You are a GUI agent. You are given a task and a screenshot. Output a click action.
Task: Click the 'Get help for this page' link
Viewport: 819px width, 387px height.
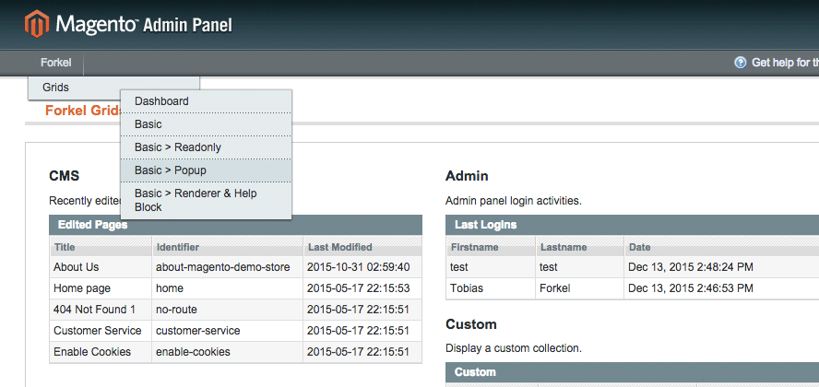[x=785, y=63]
